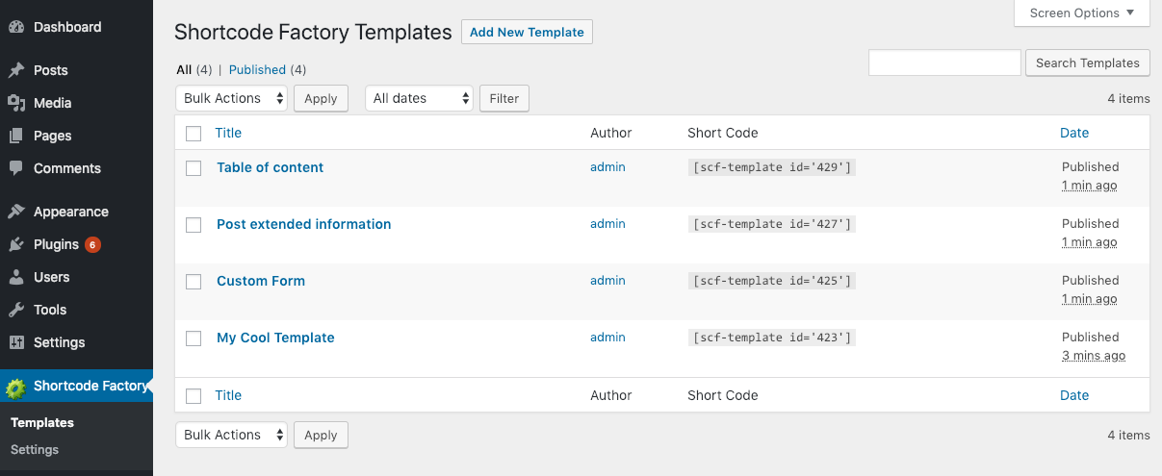This screenshot has width=1162, height=476.
Task: Click the Users person icon
Action: coord(15,277)
